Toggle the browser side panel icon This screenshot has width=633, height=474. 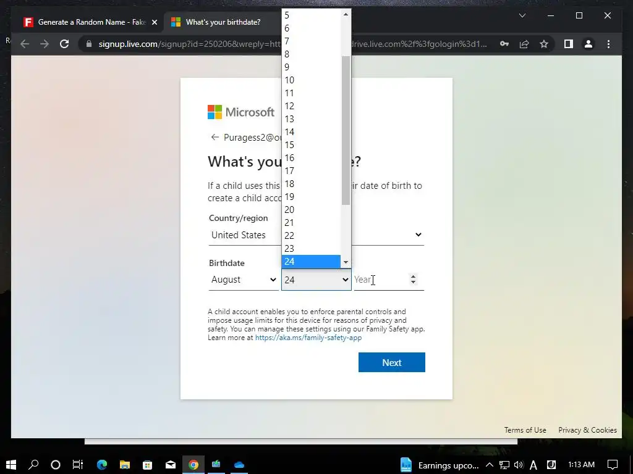(x=569, y=44)
